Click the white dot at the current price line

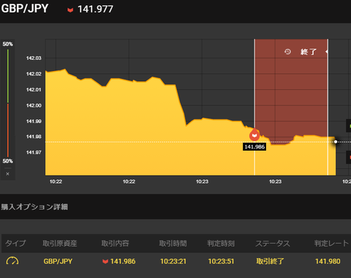pos(336,142)
